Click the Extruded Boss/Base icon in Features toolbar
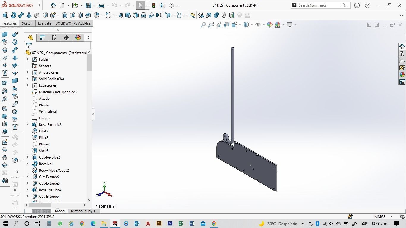 [x=5, y=15]
